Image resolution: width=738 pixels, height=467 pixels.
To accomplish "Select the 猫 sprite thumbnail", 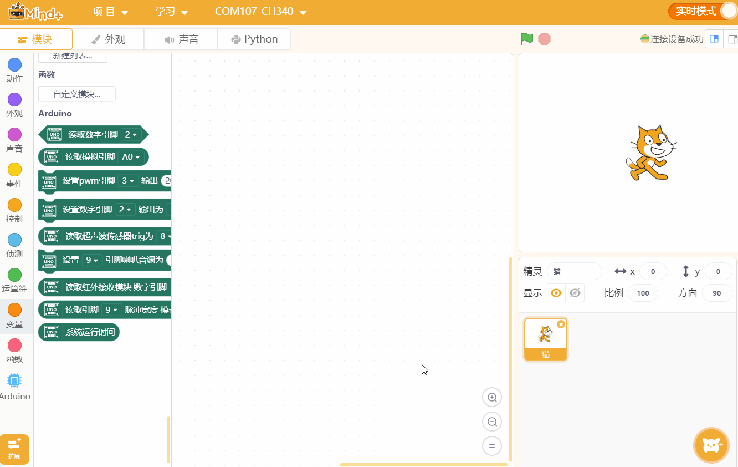I will pos(546,339).
